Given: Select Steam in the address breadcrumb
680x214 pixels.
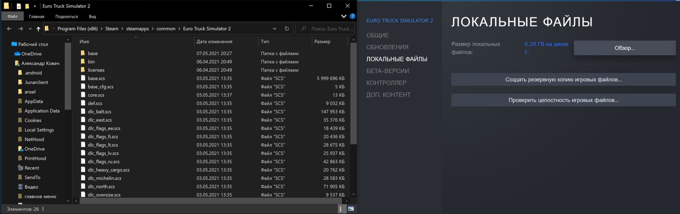Looking at the screenshot, I should tap(112, 29).
